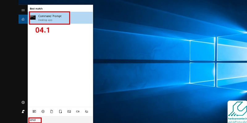Image resolution: width=247 pixels, height=123 pixels.
Task: Click the Best match heading text
Action: pos(36,9)
